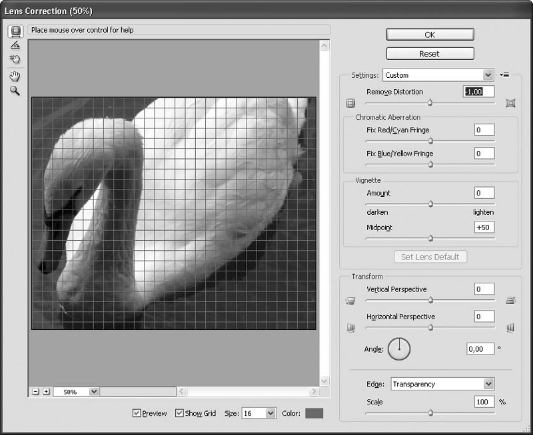The width and height of the screenshot is (533, 435).
Task: Select the Hand tool
Action: pyautogui.click(x=15, y=76)
